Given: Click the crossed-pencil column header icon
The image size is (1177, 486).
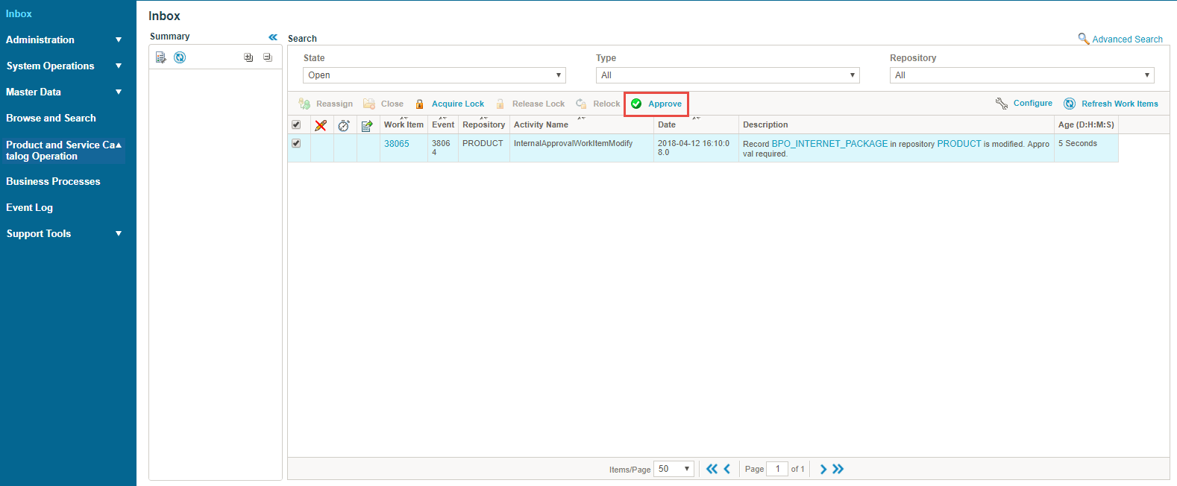Looking at the screenshot, I should point(321,125).
